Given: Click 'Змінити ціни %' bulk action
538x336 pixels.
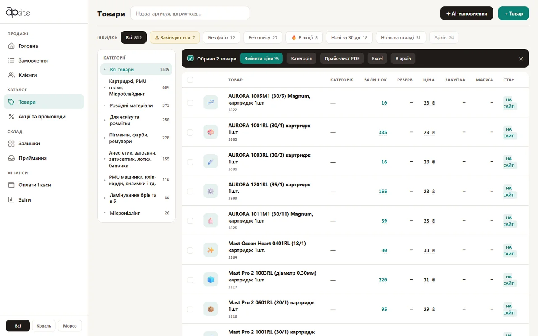Looking at the screenshot, I should pos(261,58).
